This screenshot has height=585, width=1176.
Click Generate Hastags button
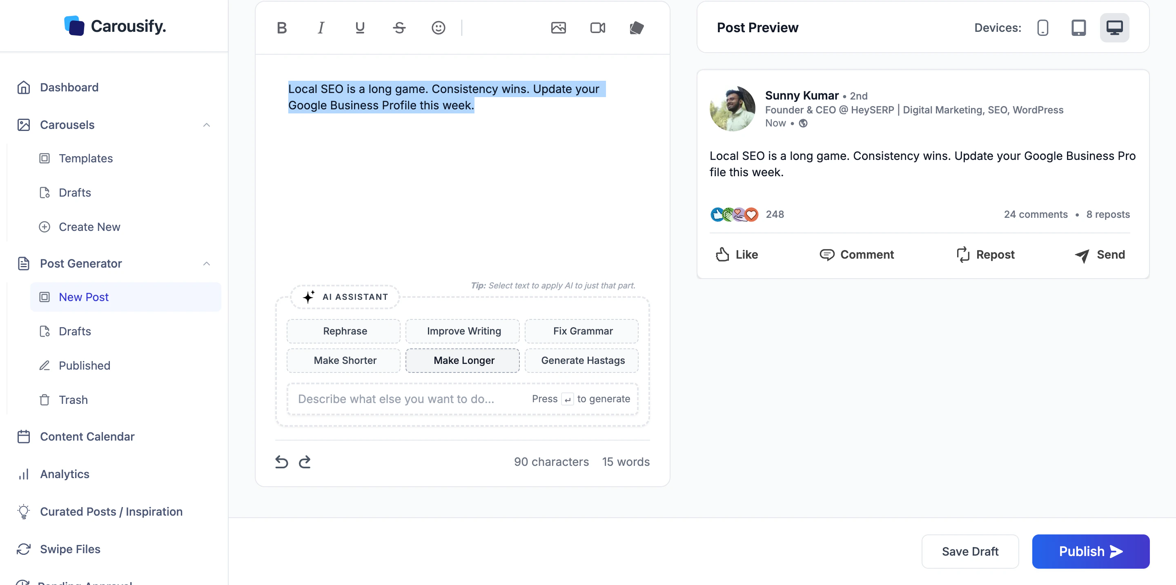(581, 360)
